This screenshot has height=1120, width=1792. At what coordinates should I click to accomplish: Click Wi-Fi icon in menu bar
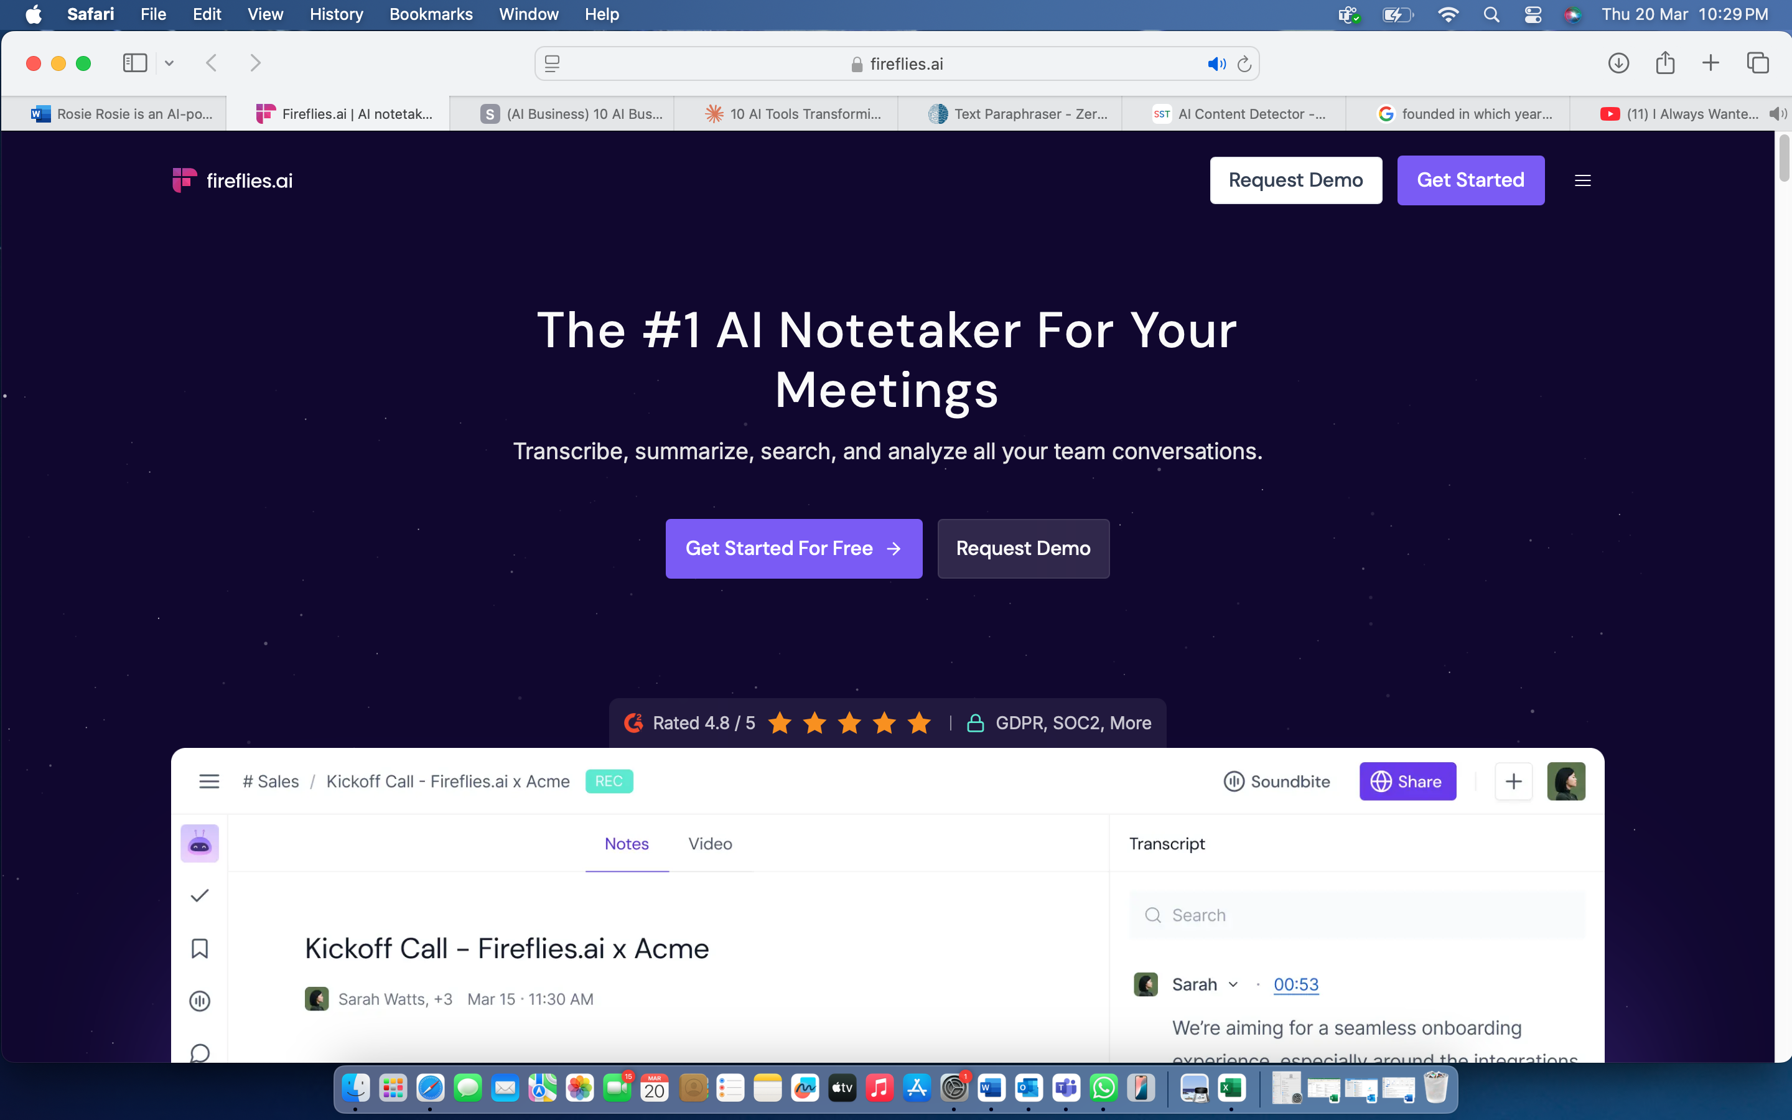click(x=1448, y=14)
